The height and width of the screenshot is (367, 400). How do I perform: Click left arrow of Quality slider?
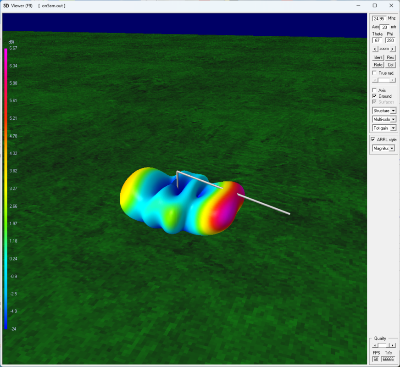pos(375,345)
